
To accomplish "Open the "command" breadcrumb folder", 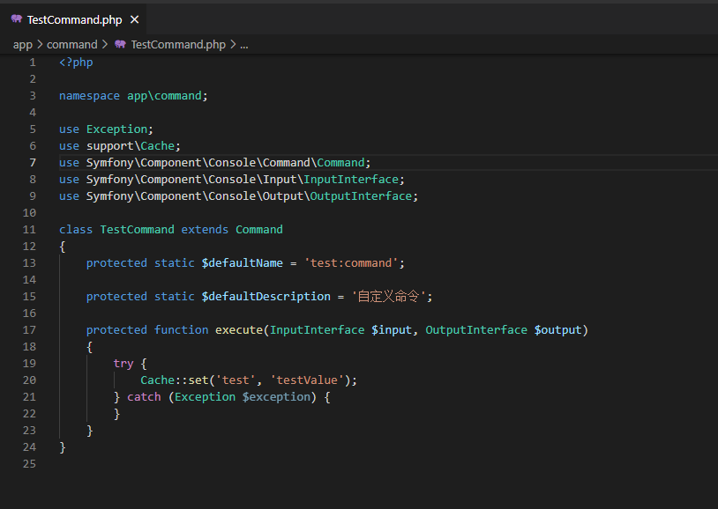I will (x=72, y=44).
